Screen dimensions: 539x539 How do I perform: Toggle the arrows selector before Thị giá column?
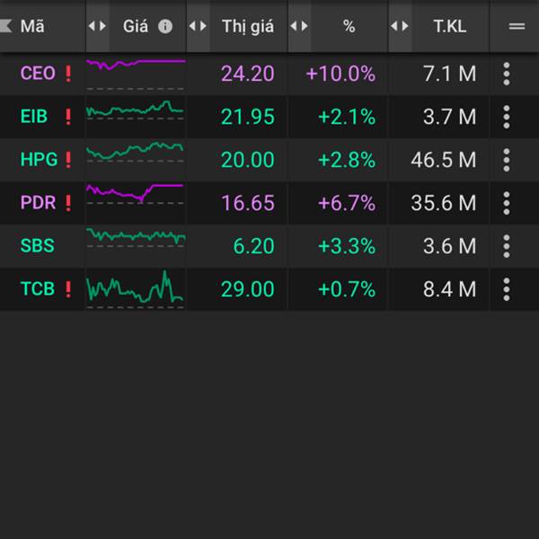coord(198,26)
